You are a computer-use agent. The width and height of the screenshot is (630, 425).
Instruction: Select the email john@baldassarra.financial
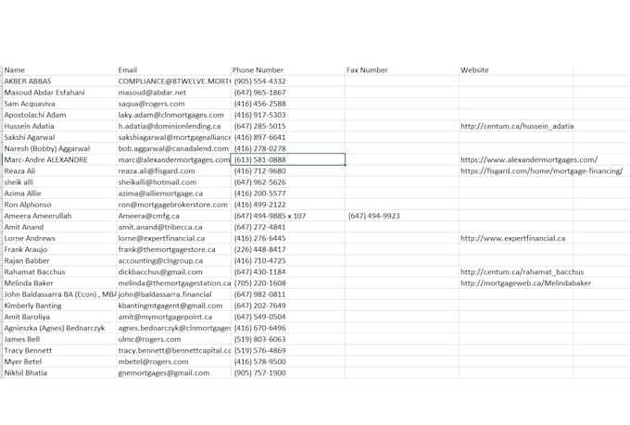165,294
